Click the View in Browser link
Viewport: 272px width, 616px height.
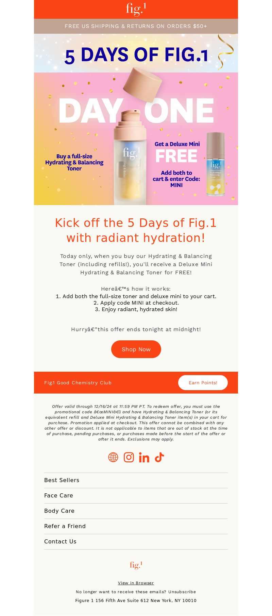pyautogui.click(x=136, y=583)
